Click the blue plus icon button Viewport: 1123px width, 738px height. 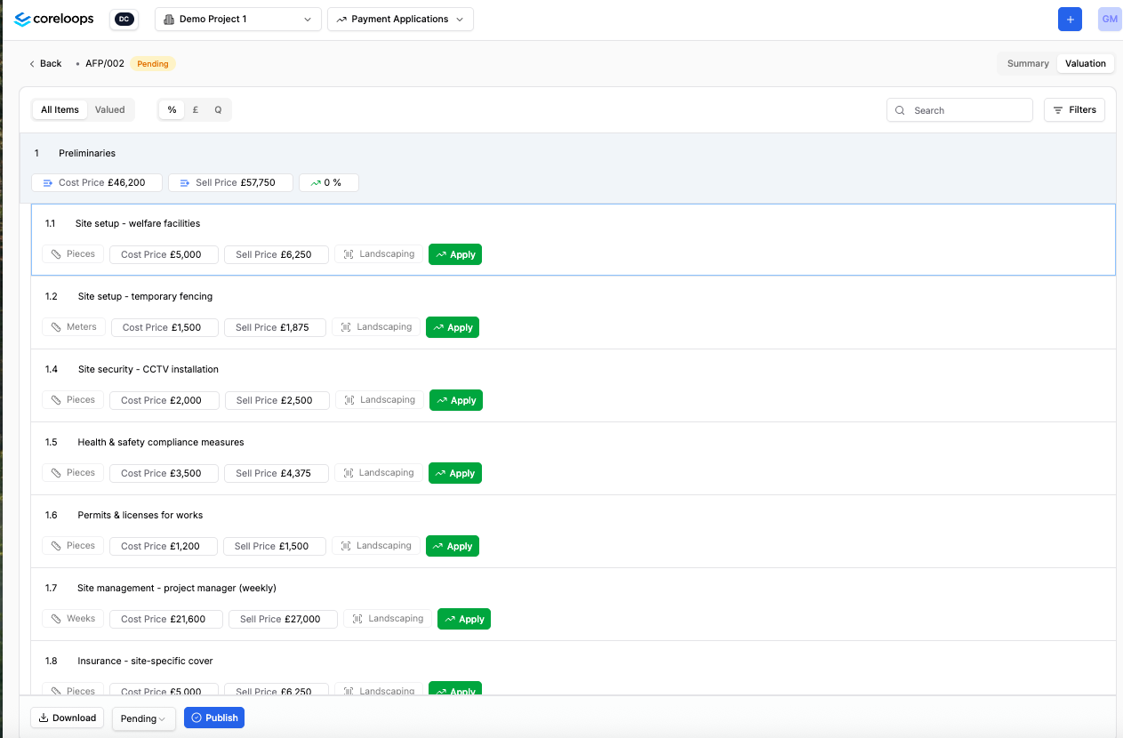click(1070, 19)
